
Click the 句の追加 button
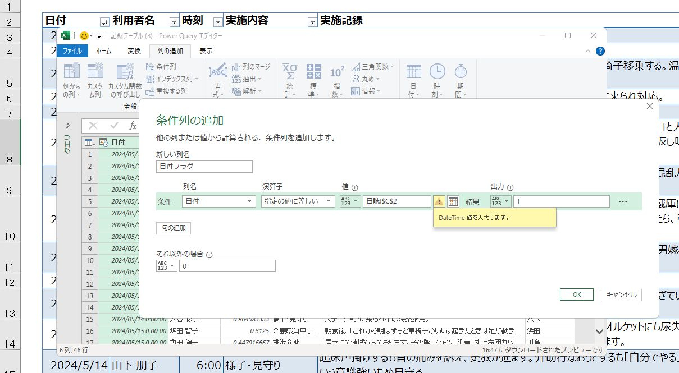(x=174, y=228)
